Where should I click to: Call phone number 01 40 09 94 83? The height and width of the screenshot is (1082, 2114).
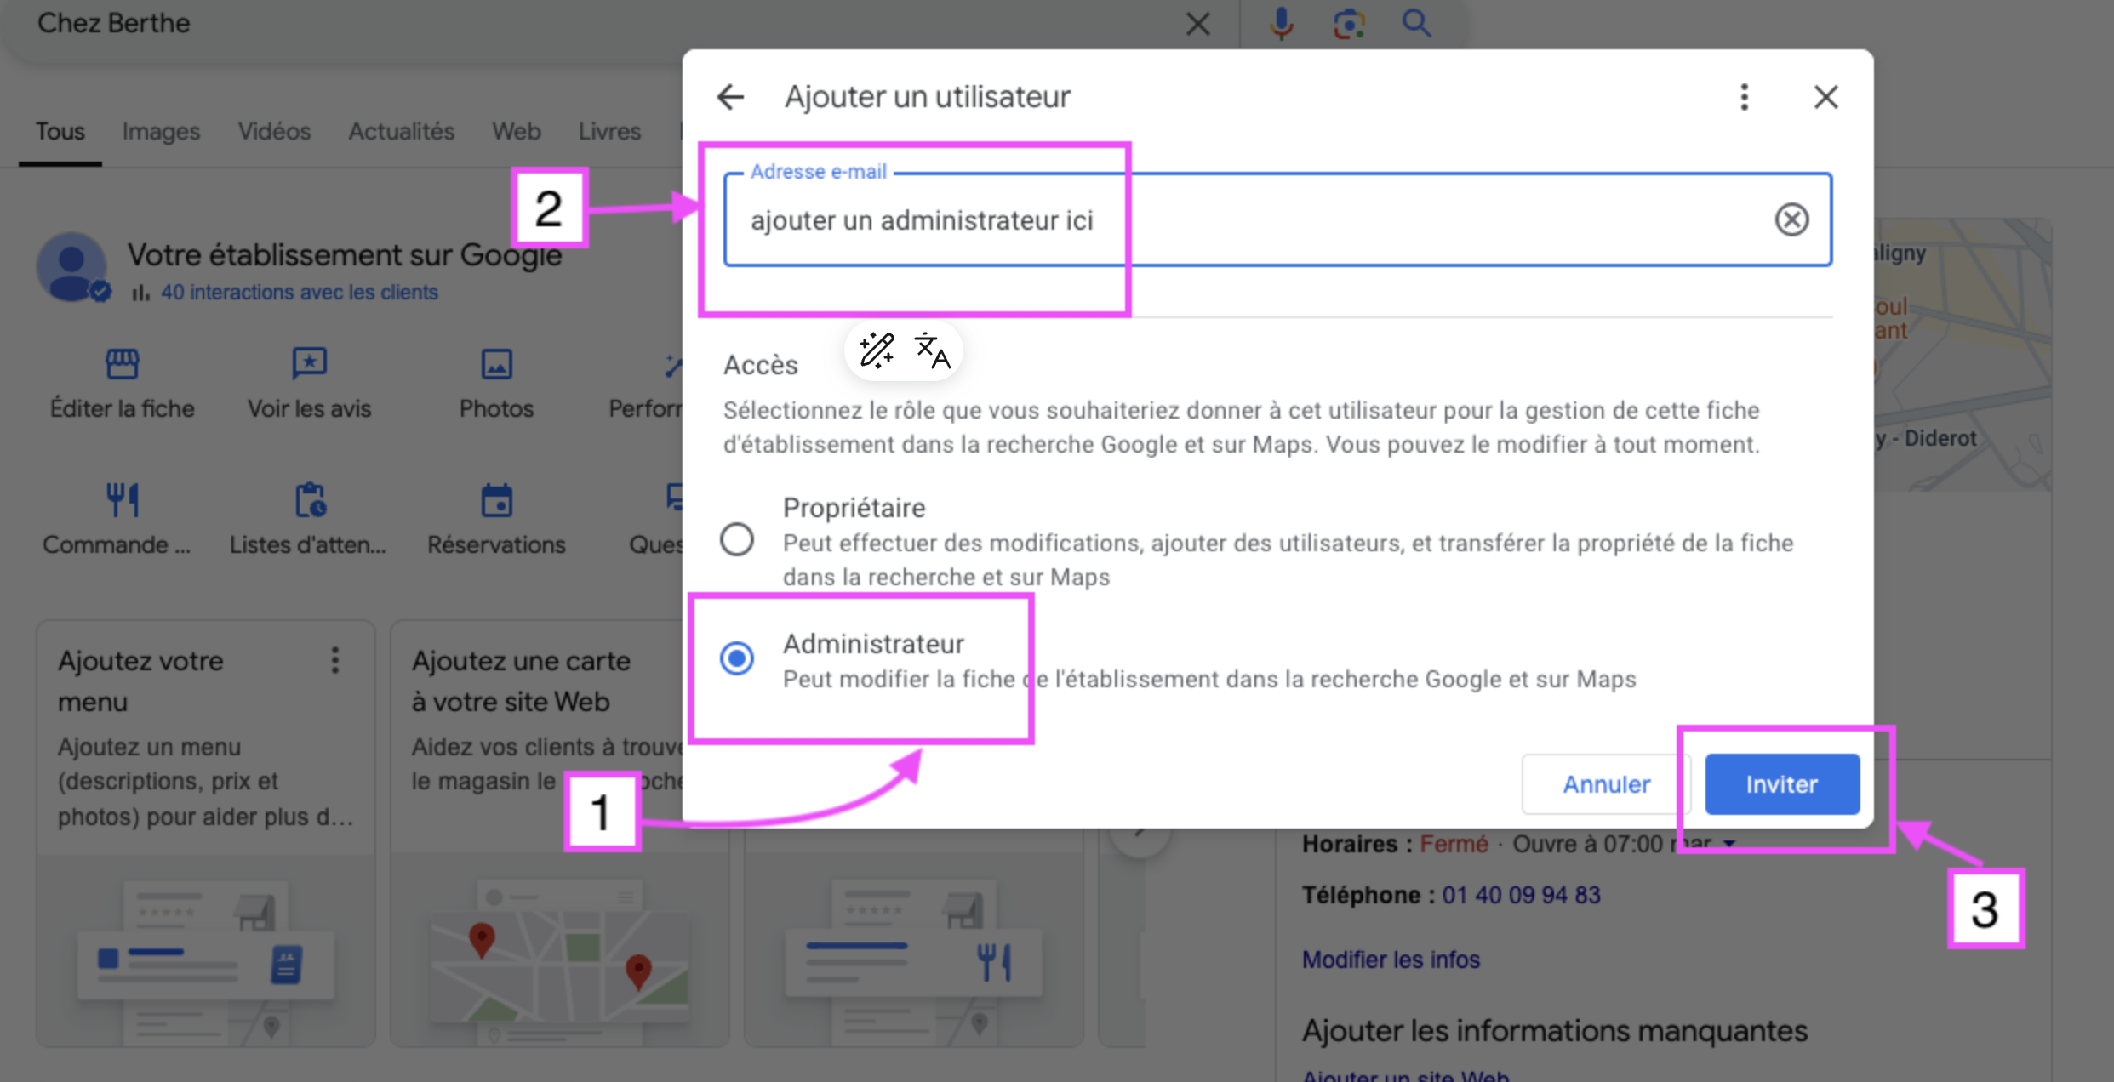tap(1521, 895)
